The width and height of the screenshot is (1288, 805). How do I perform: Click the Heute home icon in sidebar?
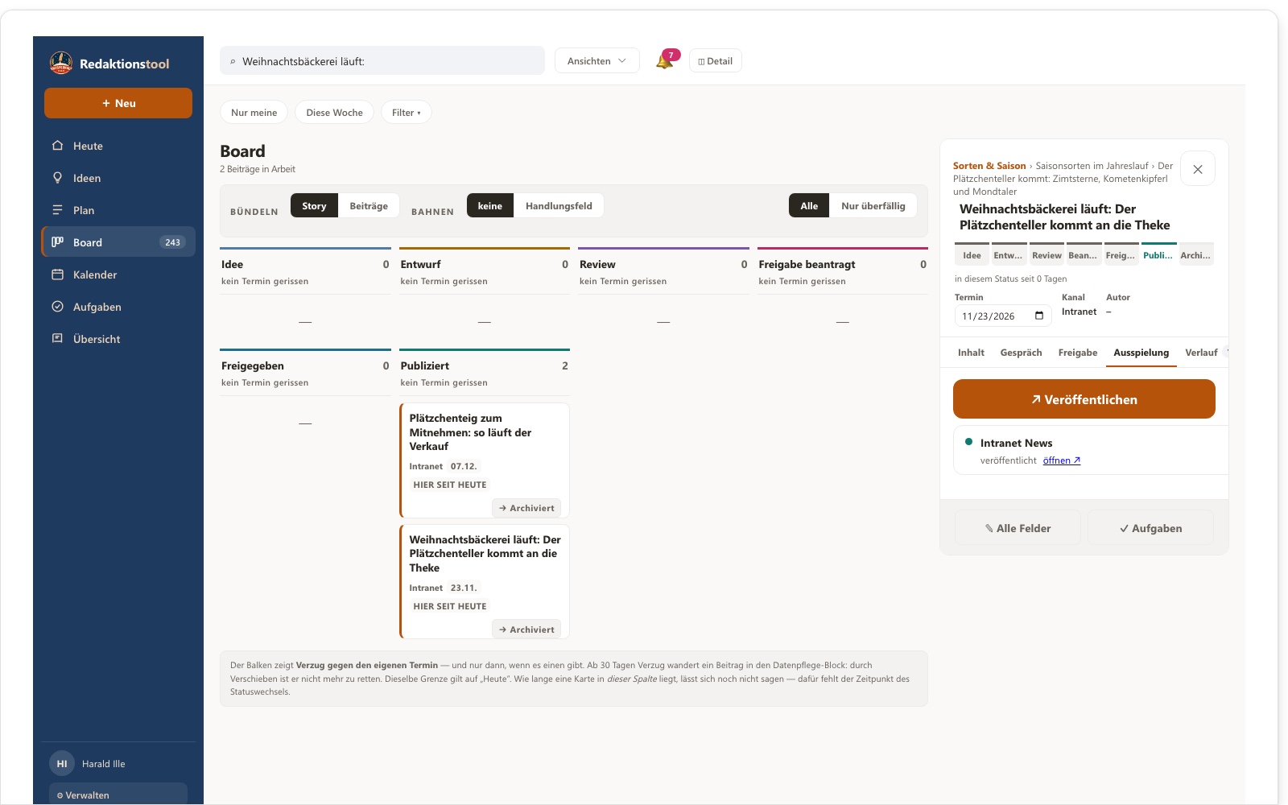pyautogui.click(x=57, y=146)
